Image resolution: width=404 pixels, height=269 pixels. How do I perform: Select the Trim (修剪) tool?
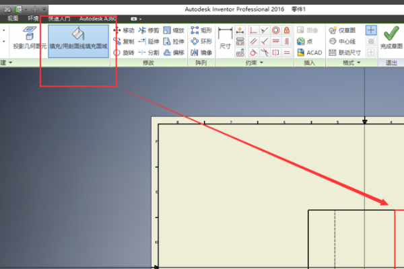(x=149, y=30)
